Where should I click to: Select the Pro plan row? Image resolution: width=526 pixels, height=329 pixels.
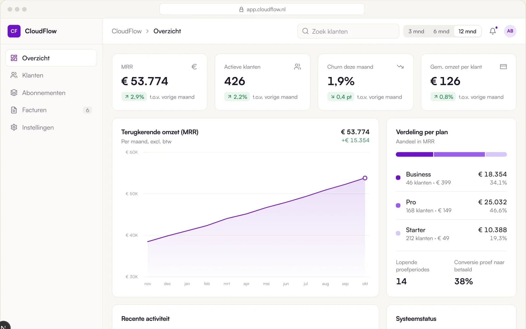[451, 206]
